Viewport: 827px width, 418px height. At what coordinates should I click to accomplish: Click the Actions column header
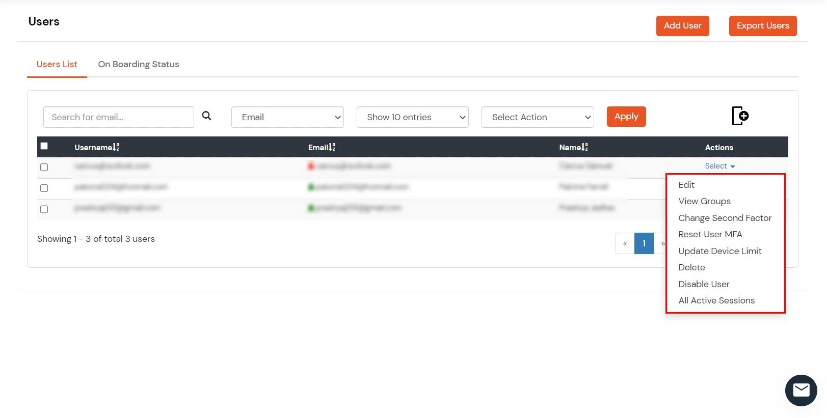(719, 147)
